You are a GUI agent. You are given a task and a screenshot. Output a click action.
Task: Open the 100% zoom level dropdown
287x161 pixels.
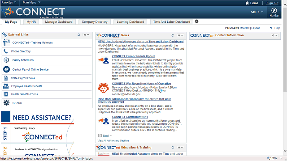coord(281,158)
